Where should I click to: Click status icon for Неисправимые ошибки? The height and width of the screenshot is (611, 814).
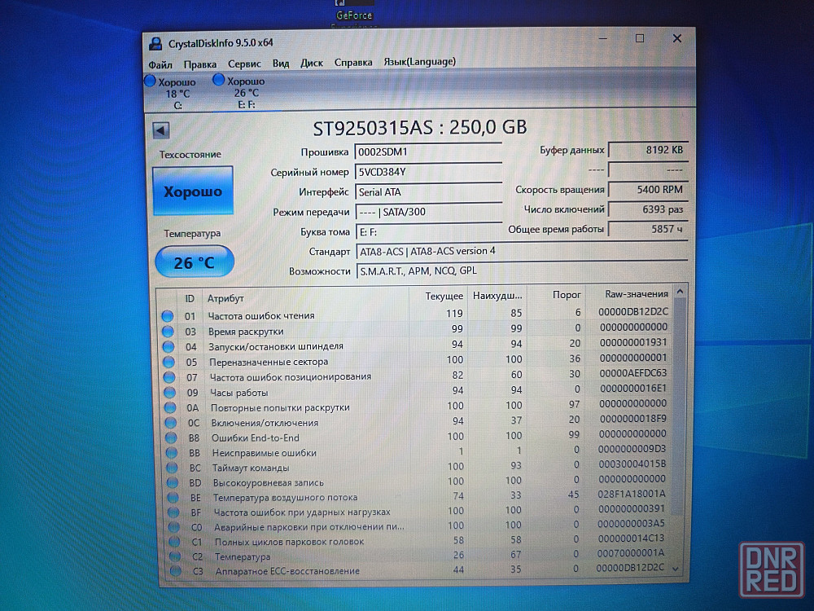coord(173,453)
